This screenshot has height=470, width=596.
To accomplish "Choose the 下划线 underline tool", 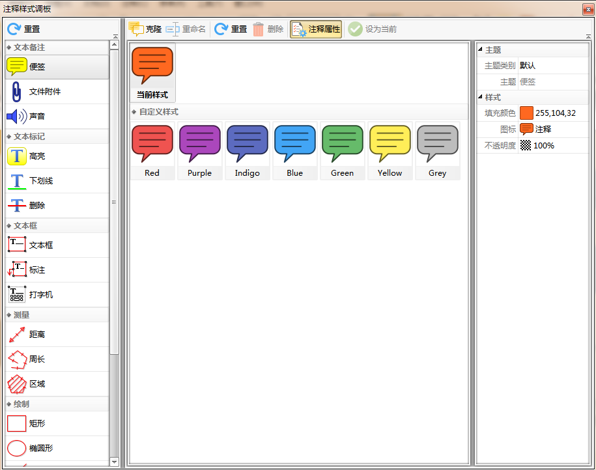I will (x=57, y=181).
